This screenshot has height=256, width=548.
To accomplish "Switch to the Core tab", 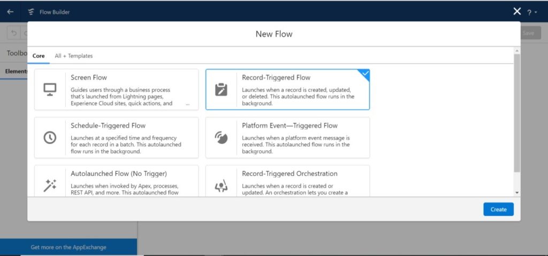I will pos(38,56).
